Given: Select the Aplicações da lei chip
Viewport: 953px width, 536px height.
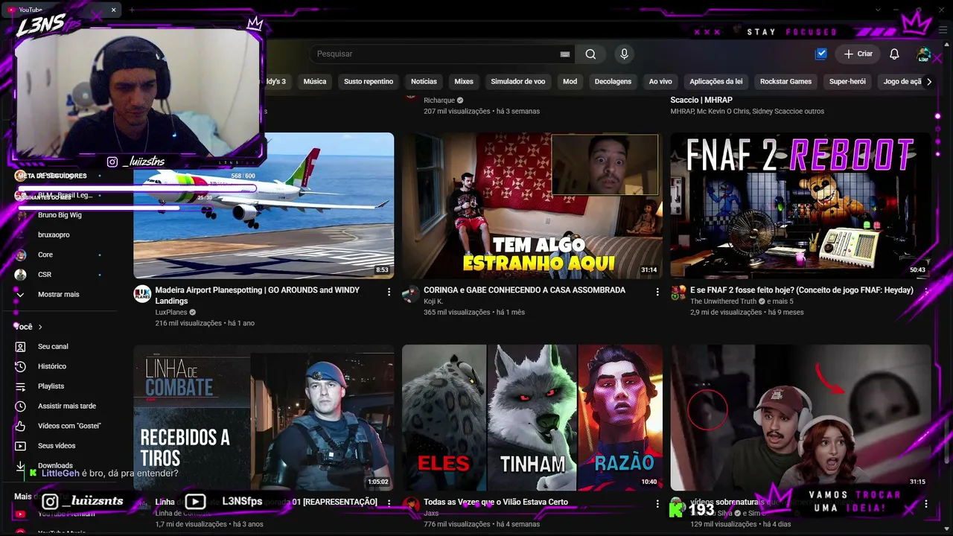Looking at the screenshot, I should point(716,82).
